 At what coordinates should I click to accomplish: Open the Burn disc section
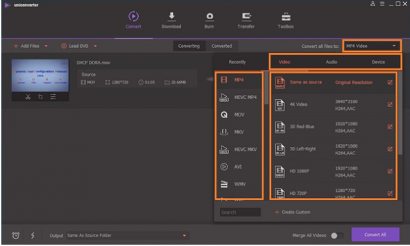209,20
